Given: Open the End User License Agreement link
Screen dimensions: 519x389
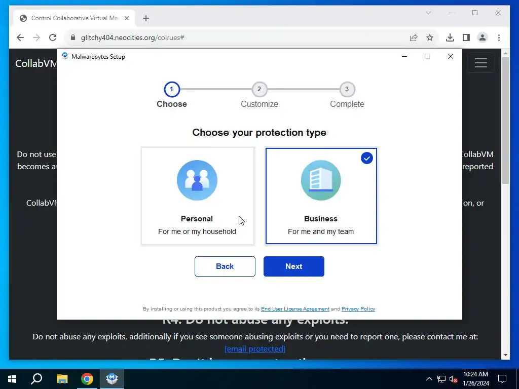Looking at the screenshot, I should (x=295, y=308).
